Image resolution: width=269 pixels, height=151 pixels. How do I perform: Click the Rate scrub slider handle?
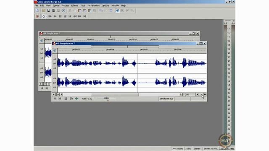tap(106, 98)
